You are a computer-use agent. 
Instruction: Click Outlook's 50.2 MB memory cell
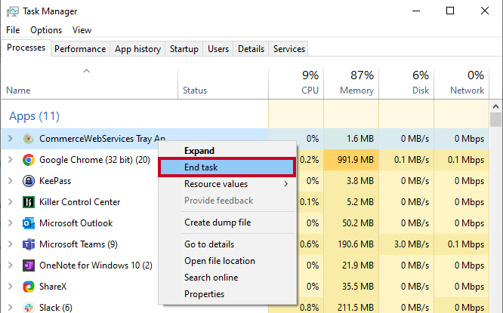coord(351,223)
